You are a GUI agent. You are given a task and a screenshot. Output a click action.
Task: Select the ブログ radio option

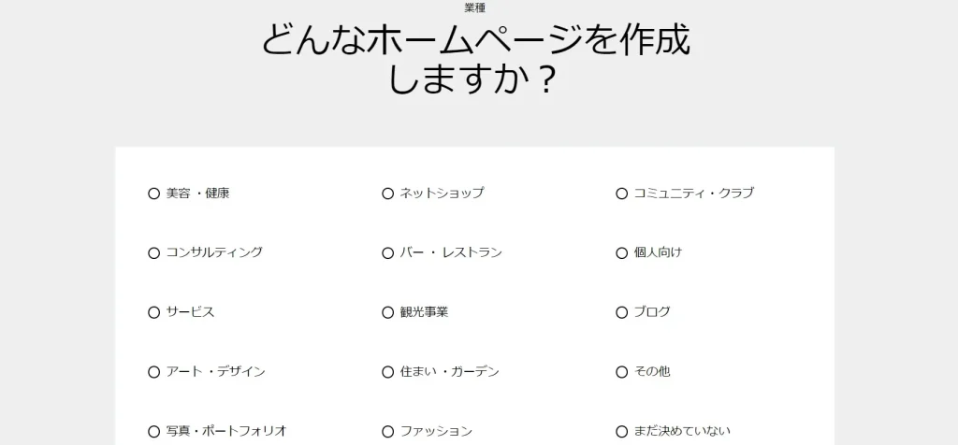[622, 312]
